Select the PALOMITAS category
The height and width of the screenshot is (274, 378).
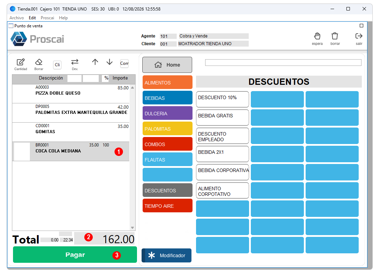click(x=168, y=129)
